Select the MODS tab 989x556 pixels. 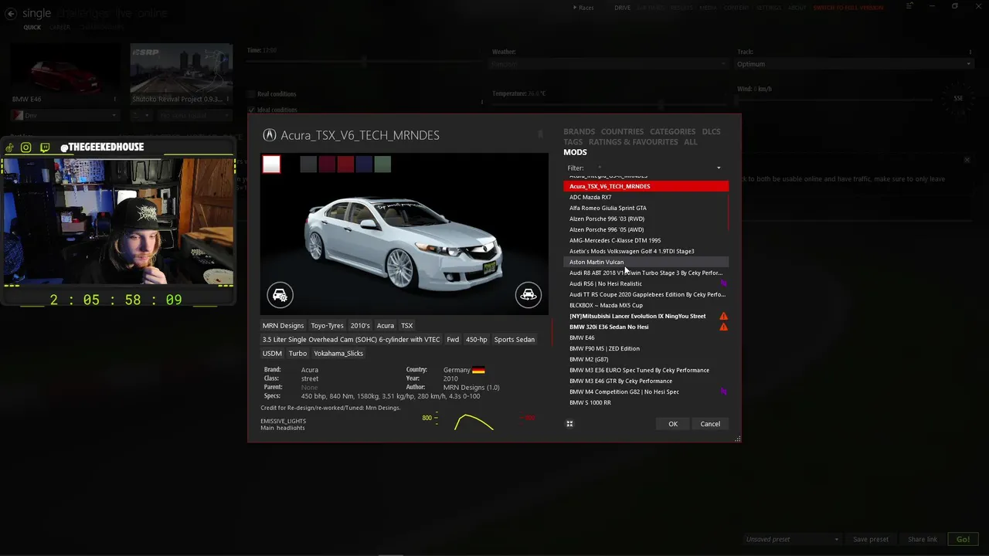pos(575,152)
